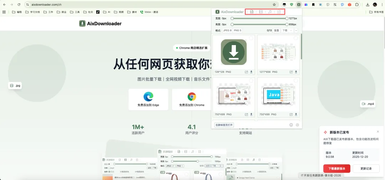Open the 1277*656 PNG in new window
The image size is (385, 180).
[291, 72]
